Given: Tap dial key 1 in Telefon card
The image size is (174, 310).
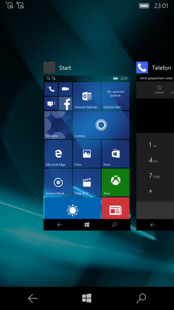Looking at the screenshot, I should (153, 145).
